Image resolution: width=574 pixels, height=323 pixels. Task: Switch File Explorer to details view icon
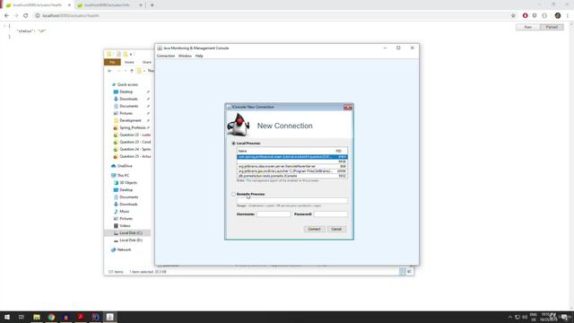point(403,271)
